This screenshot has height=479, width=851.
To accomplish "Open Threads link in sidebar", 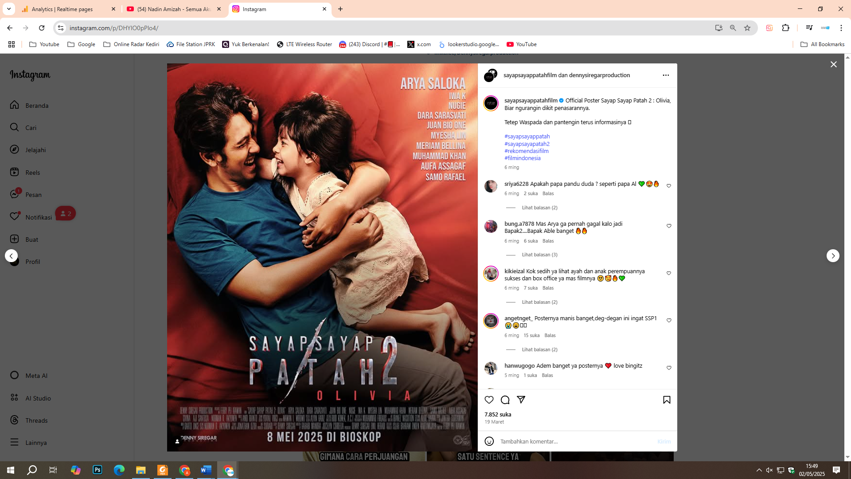I will pyautogui.click(x=29, y=420).
